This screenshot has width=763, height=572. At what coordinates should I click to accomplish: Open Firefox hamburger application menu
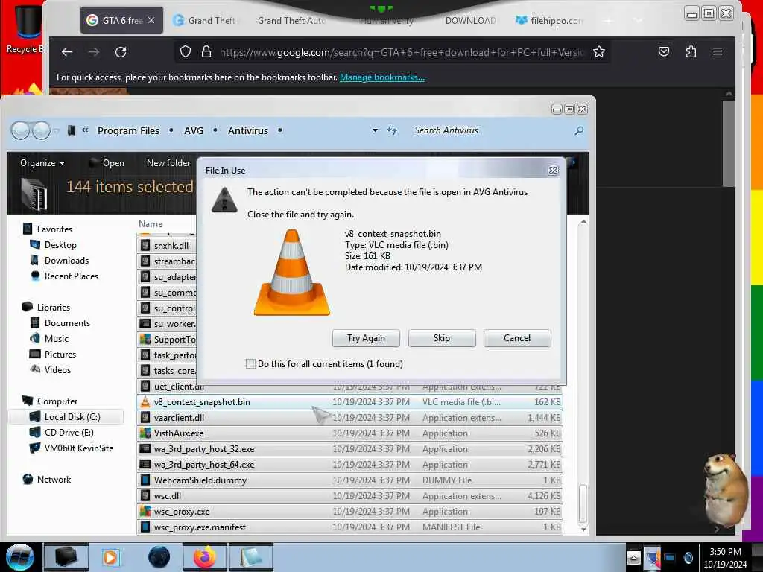(x=718, y=51)
